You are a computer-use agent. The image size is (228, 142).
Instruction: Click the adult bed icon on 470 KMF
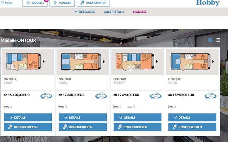click(116, 107)
